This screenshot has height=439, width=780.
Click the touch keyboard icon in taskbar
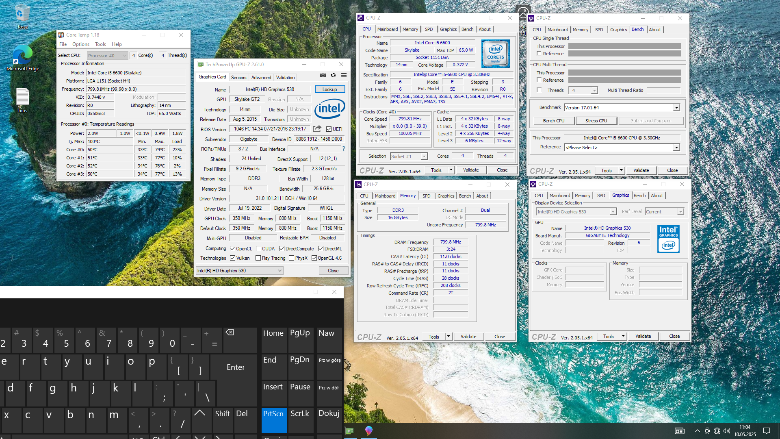[679, 431]
